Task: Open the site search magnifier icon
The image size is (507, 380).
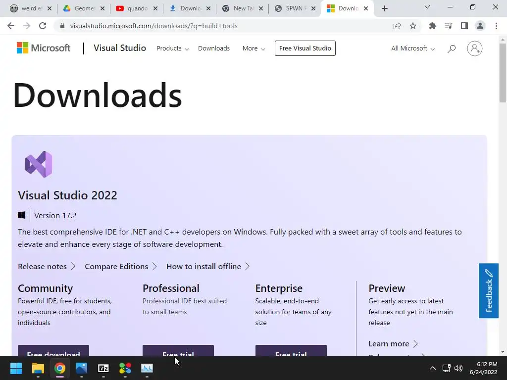Action: (x=452, y=48)
